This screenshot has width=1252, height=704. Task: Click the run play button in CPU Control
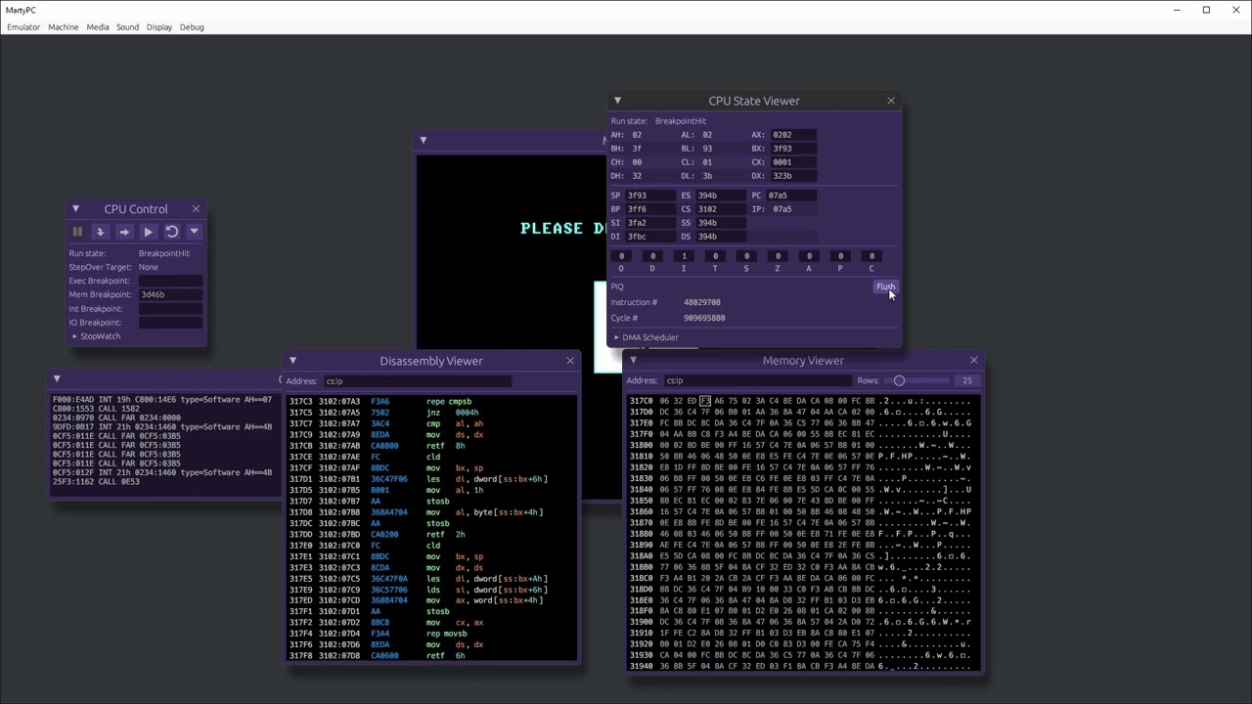point(148,232)
